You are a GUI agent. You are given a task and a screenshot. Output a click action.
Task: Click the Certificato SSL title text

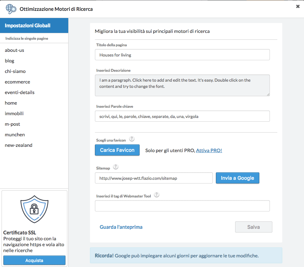[x=20, y=233]
